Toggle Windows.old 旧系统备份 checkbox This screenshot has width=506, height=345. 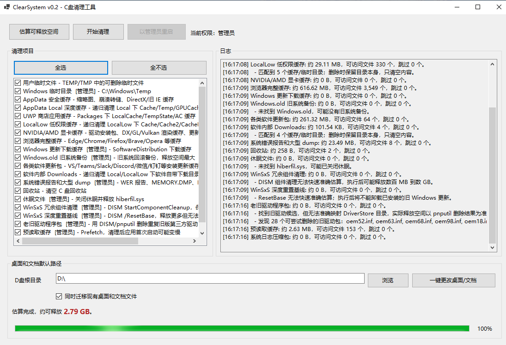tap(18, 158)
